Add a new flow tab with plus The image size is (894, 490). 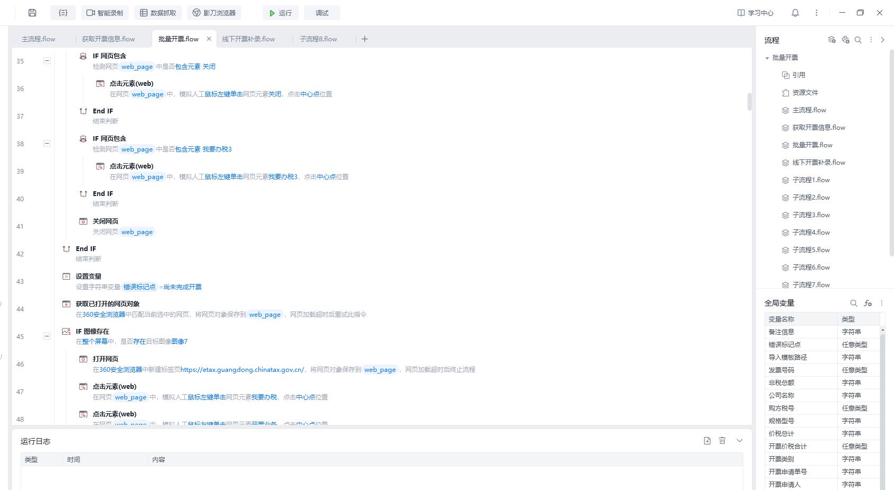click(364, 39)
